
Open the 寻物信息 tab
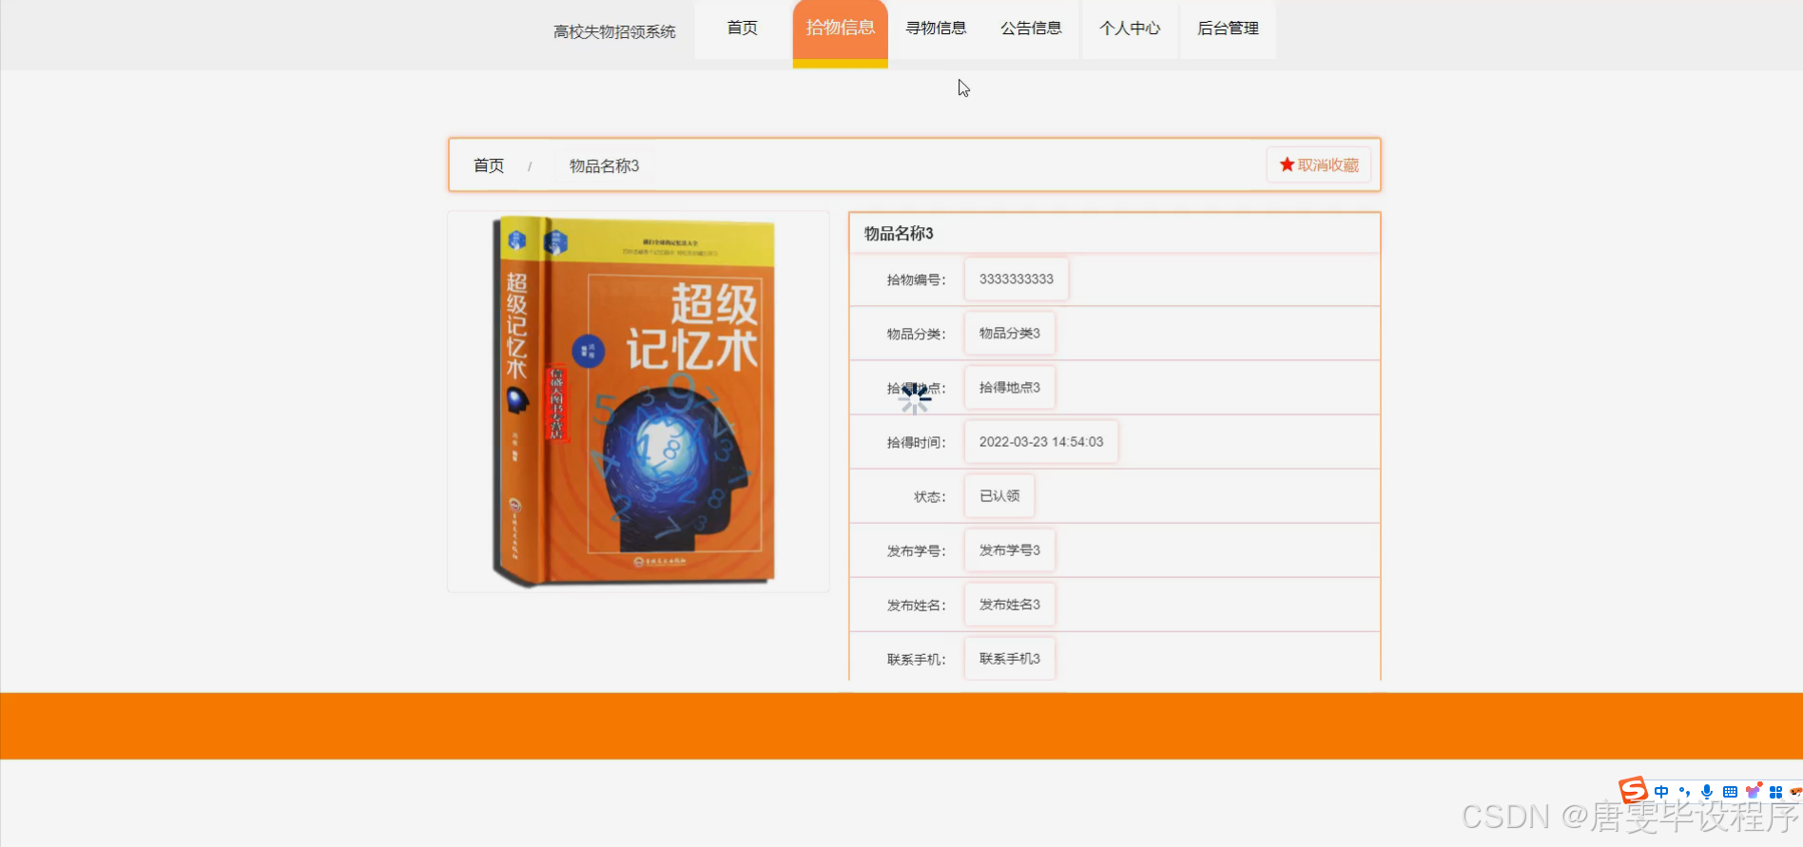(x=936, y=29)
